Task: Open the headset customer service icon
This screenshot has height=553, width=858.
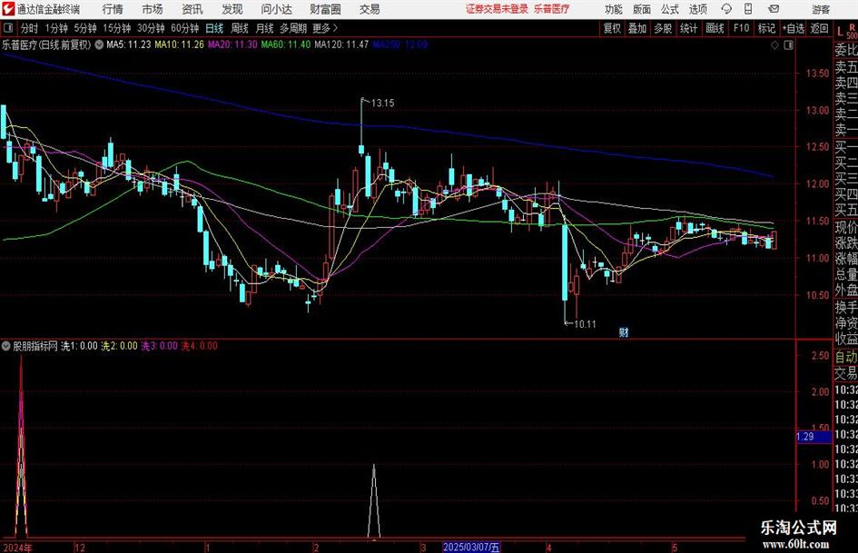Action: (726, 9)
